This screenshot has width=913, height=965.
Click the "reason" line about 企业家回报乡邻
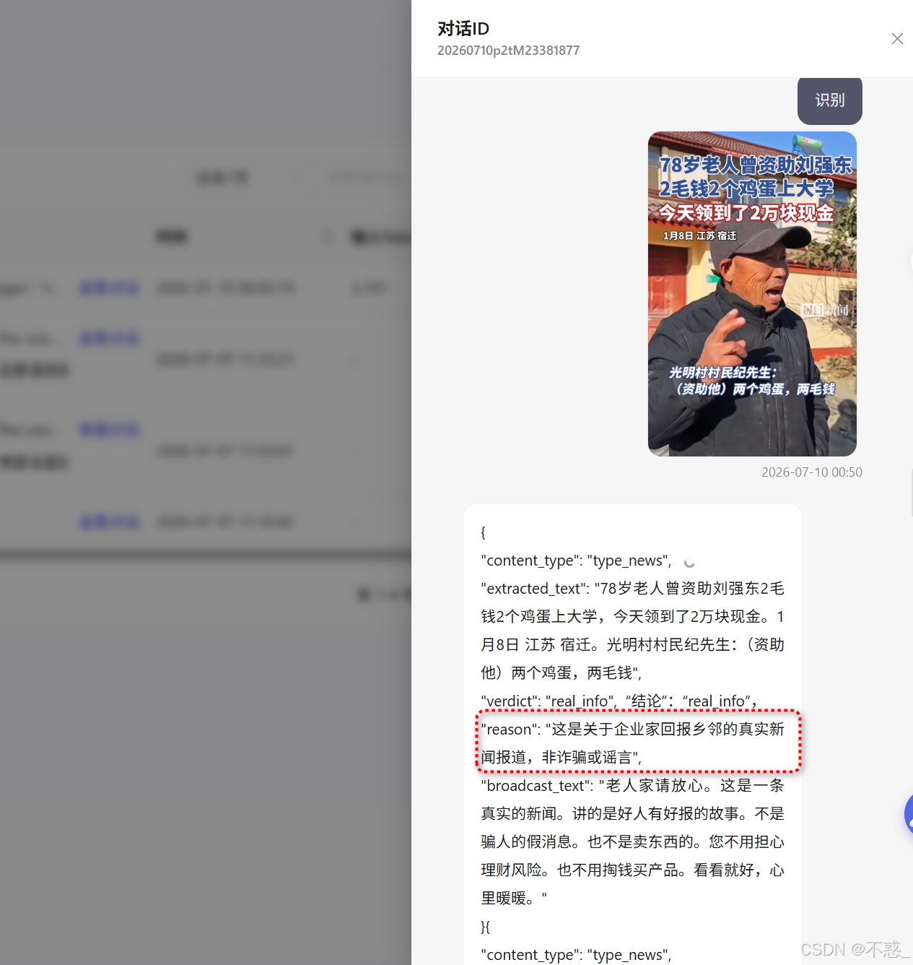tap(632, 730)
